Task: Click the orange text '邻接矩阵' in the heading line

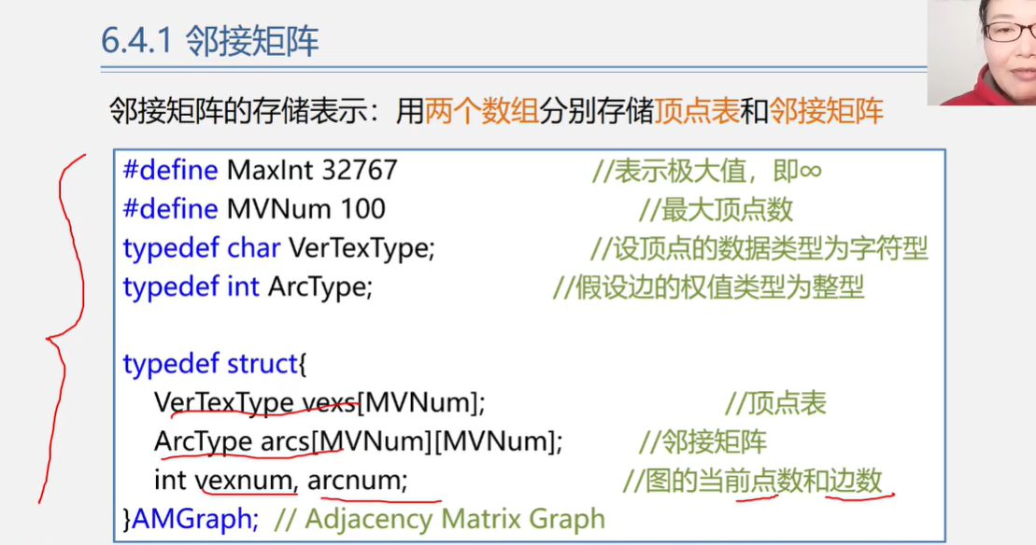Action: coord(826,111)
